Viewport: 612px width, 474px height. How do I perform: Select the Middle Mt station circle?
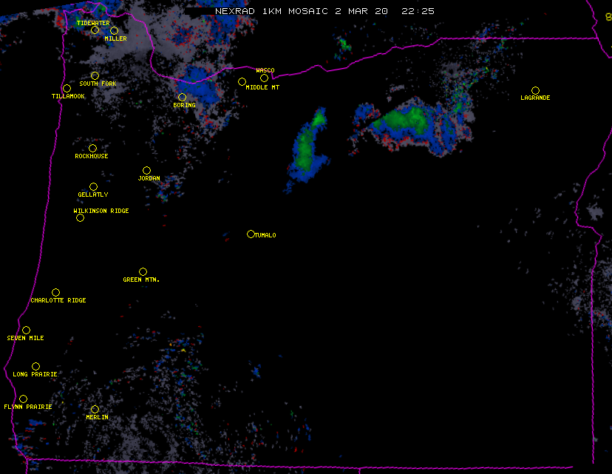(x=242, y=81)
